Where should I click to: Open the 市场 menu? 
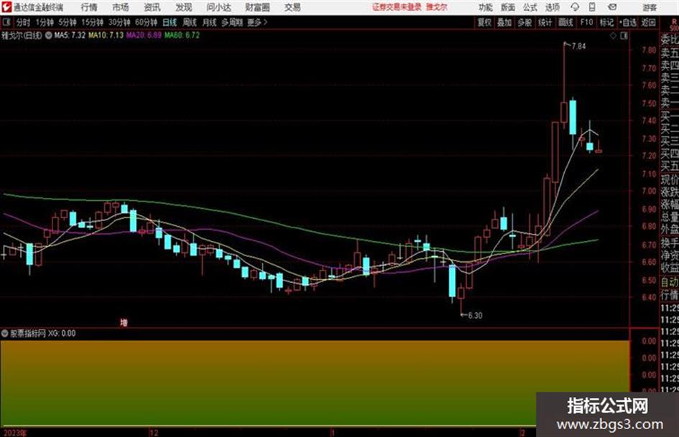point(121,7)
